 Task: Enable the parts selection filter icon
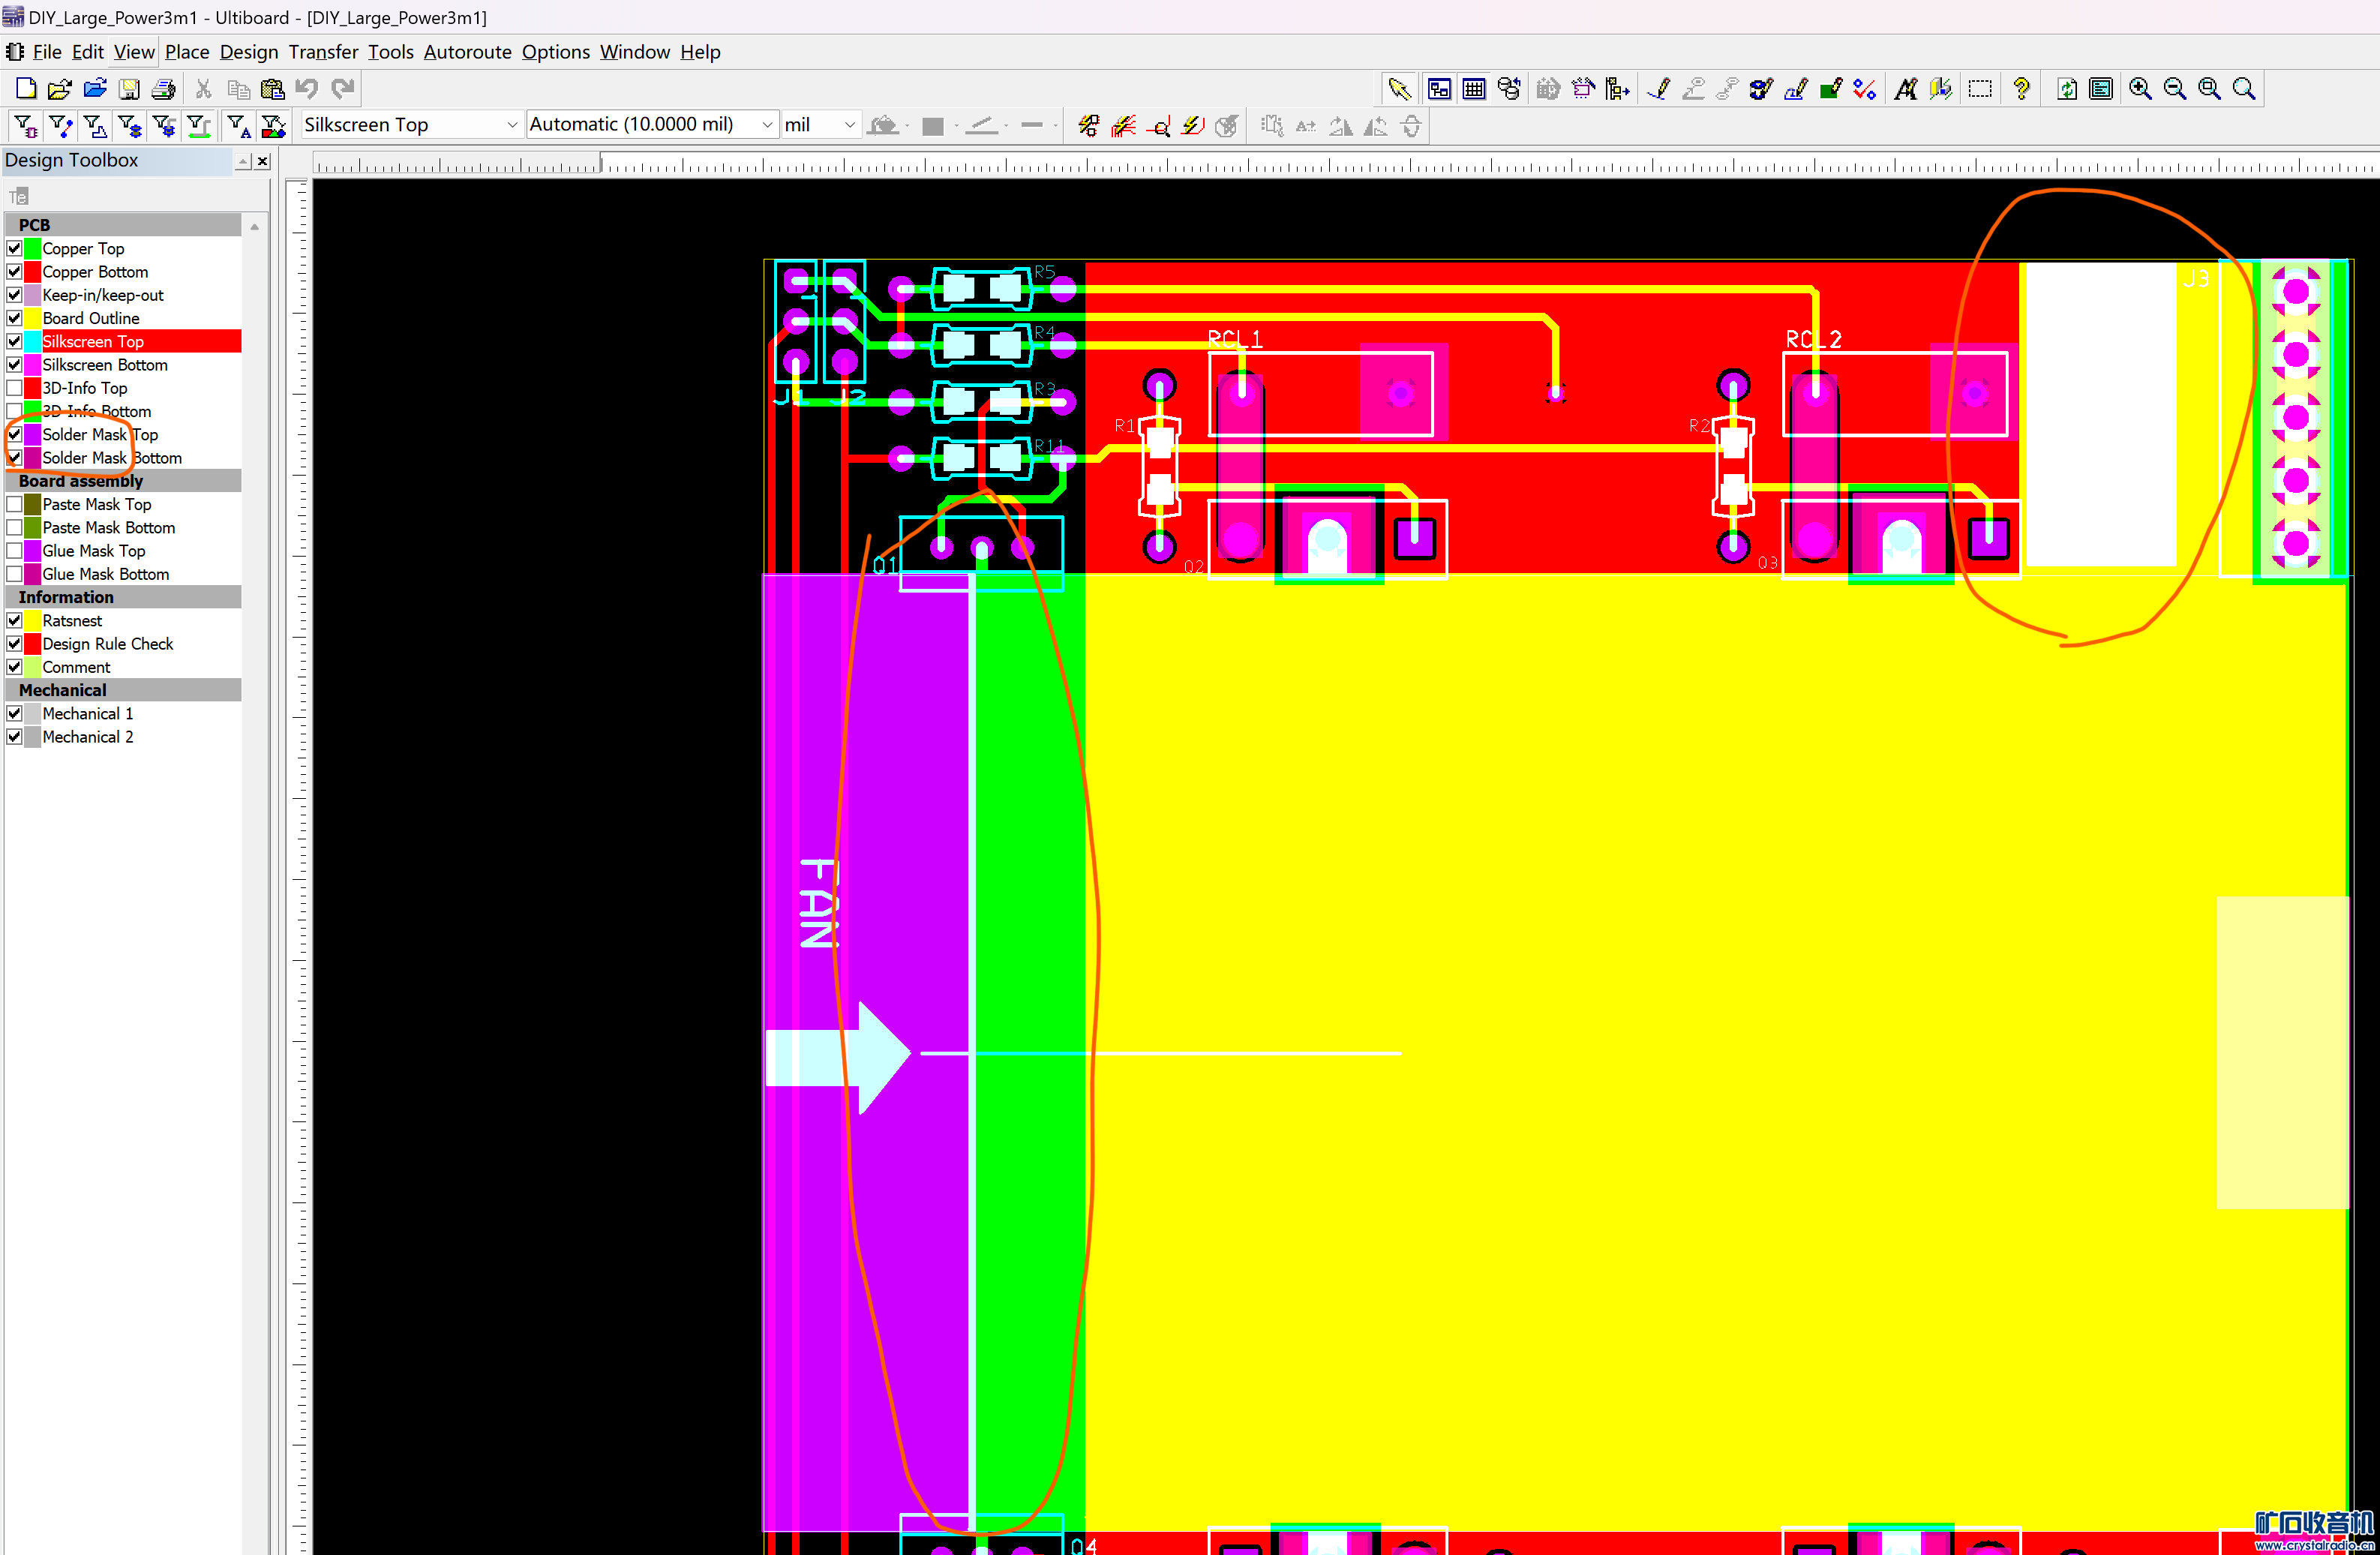pos(25,126)
